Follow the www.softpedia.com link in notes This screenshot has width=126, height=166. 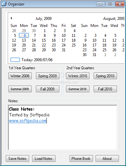coord(28,121)
